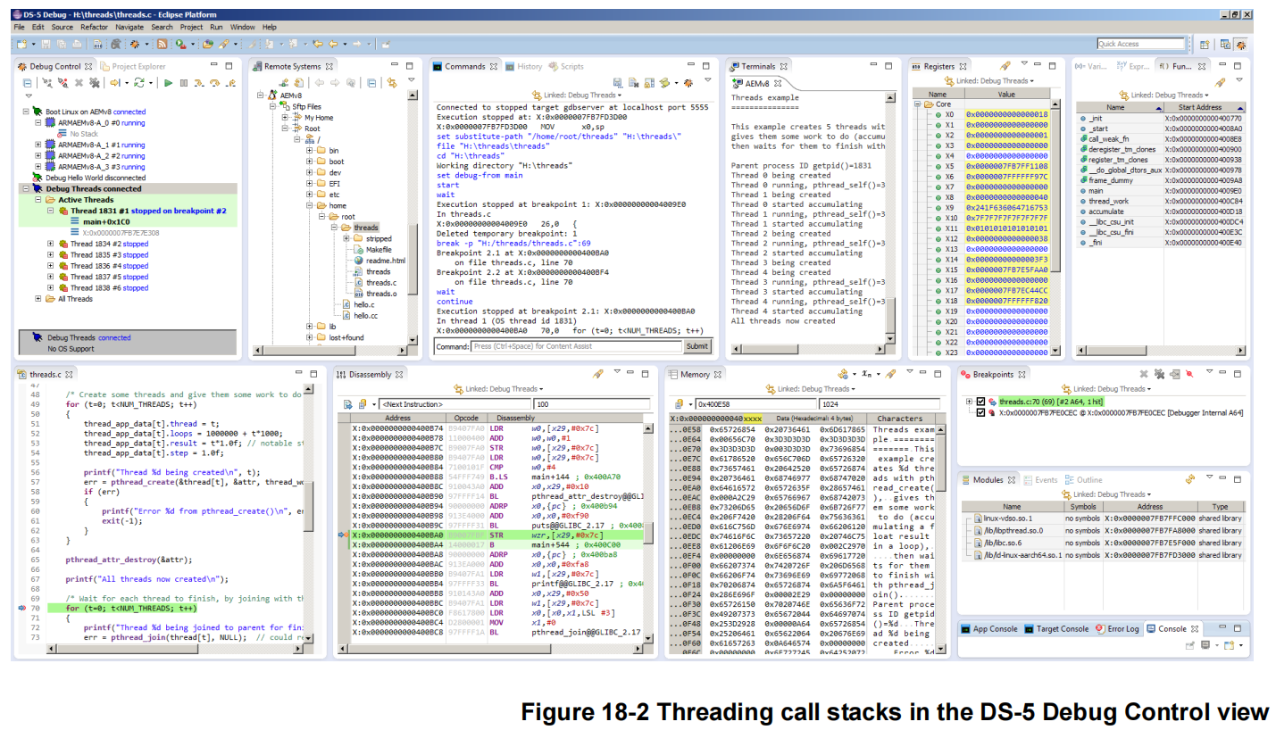The height and width of the screenshot is (730, 1276).
Task: Click the green Continue/run icon in Debug Control
Action: (168, 83)
